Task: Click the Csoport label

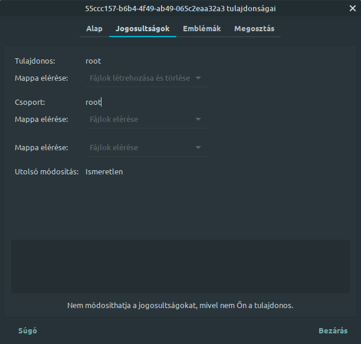Action: click(x=30, y=102)
